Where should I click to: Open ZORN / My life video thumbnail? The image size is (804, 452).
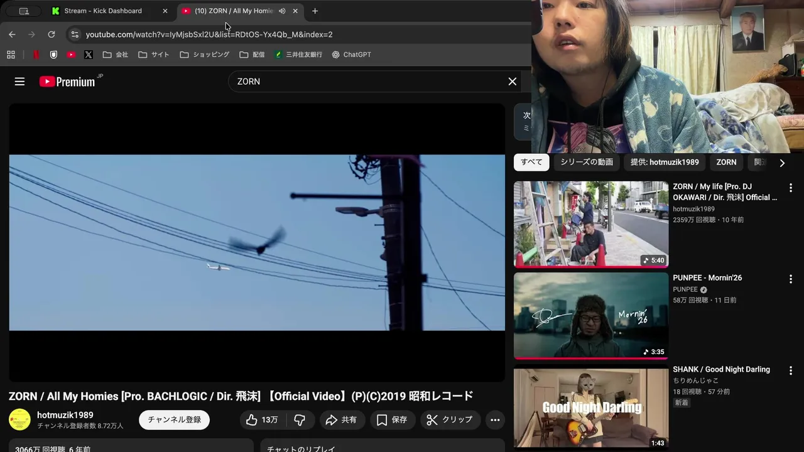point(591,224)
